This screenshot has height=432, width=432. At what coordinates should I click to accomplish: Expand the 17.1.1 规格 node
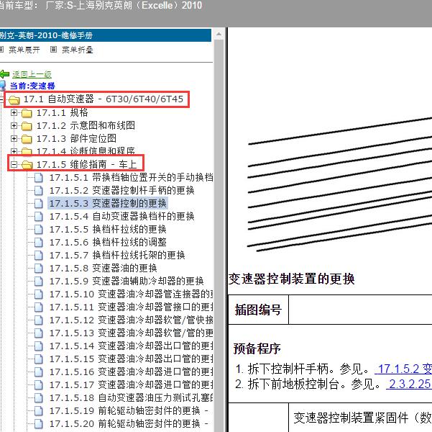point(14,112)
